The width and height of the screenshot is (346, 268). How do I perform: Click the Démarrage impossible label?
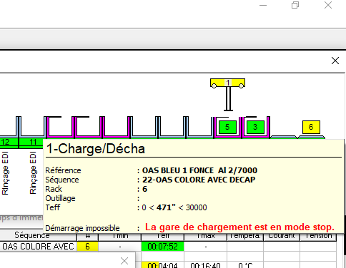[82, 228]
